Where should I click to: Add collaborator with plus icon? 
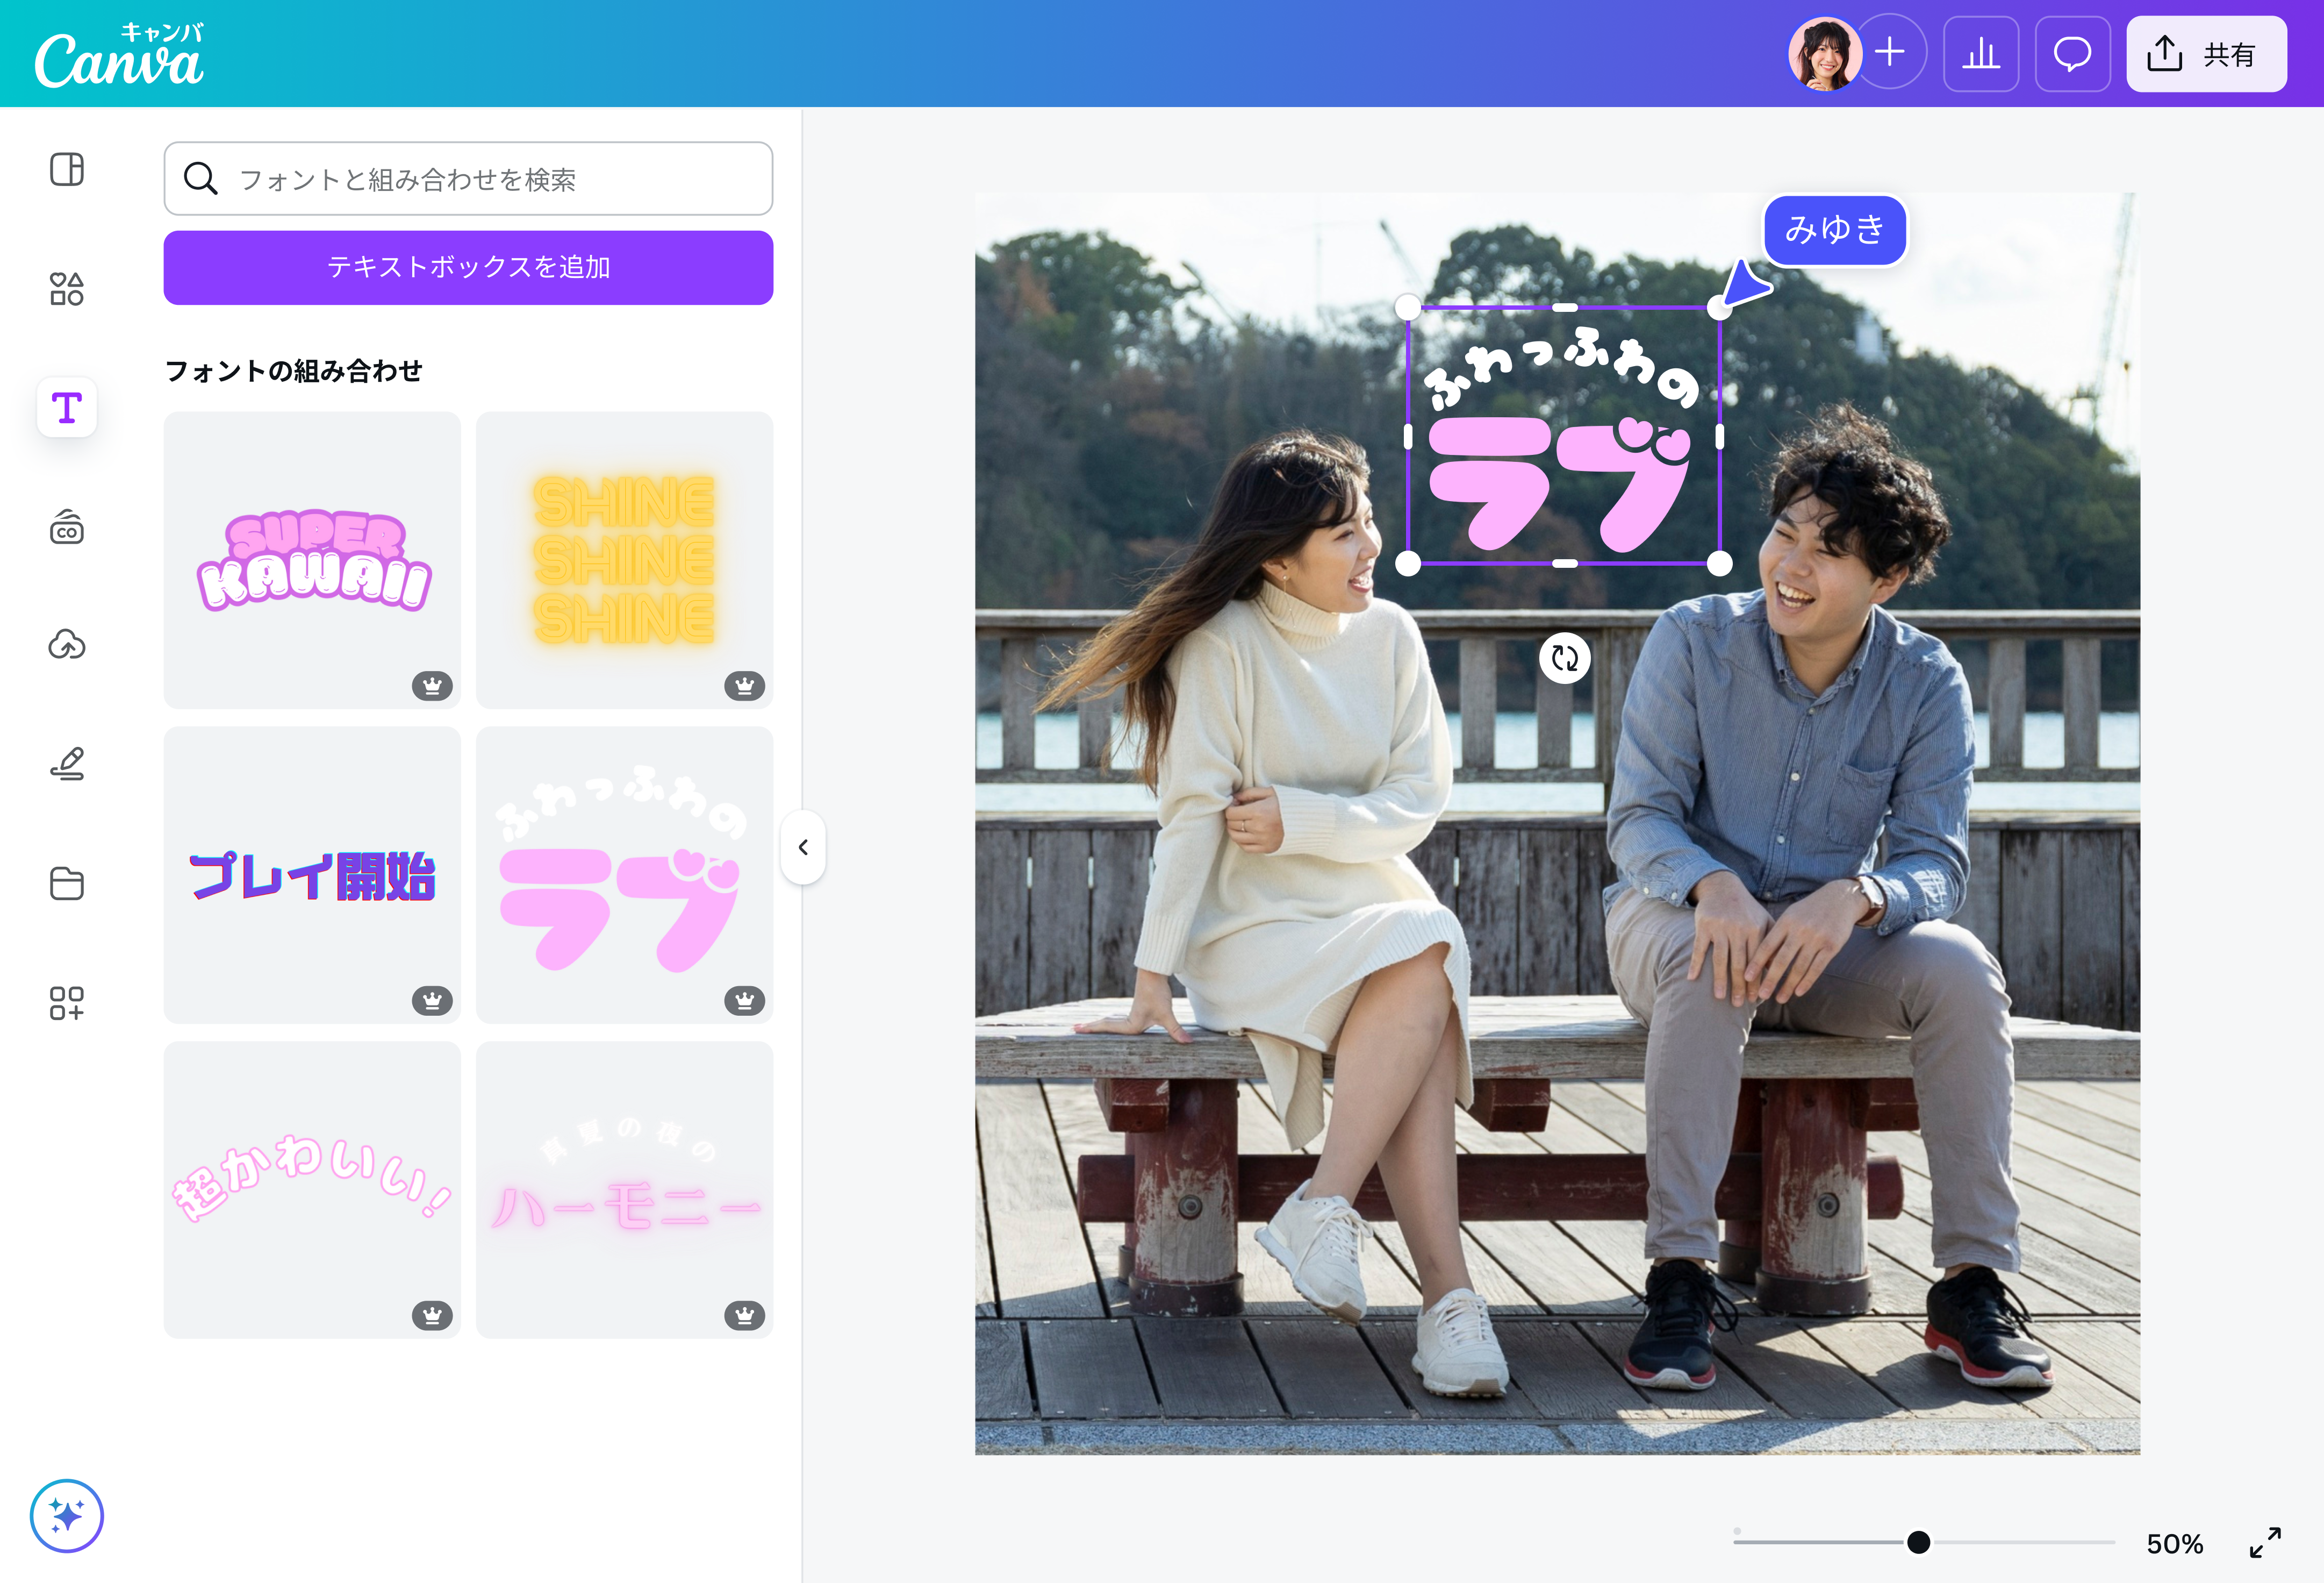(1890, 52)
